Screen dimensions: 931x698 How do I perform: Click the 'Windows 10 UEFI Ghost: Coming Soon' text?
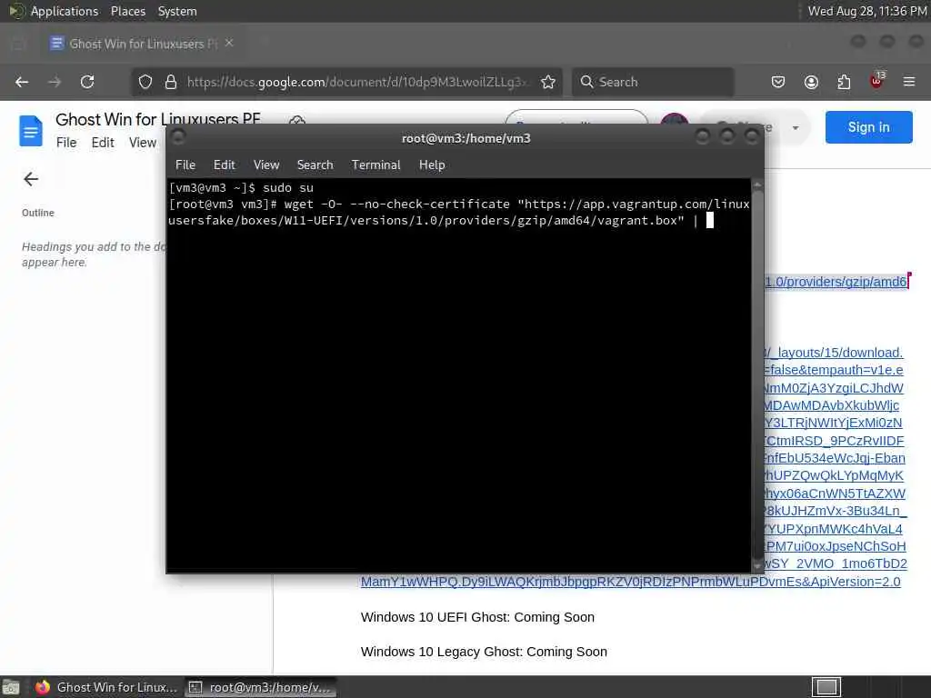pyautogui.click(x=477, y=617)
